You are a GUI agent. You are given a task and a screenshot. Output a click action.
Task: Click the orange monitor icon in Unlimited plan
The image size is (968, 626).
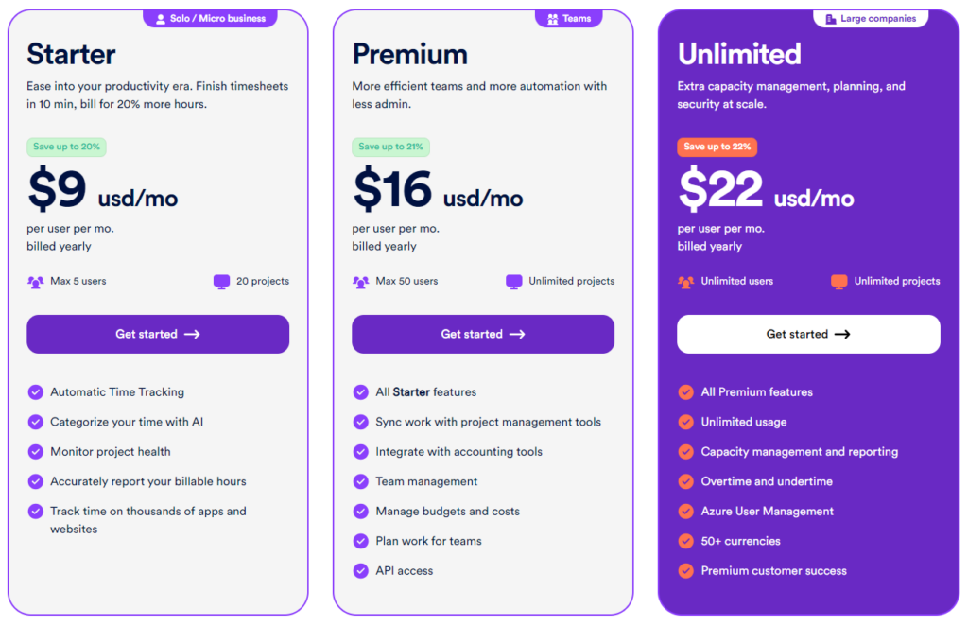point(839,282)
